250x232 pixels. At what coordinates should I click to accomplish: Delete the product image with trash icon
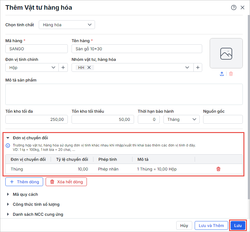coord(231,74)
